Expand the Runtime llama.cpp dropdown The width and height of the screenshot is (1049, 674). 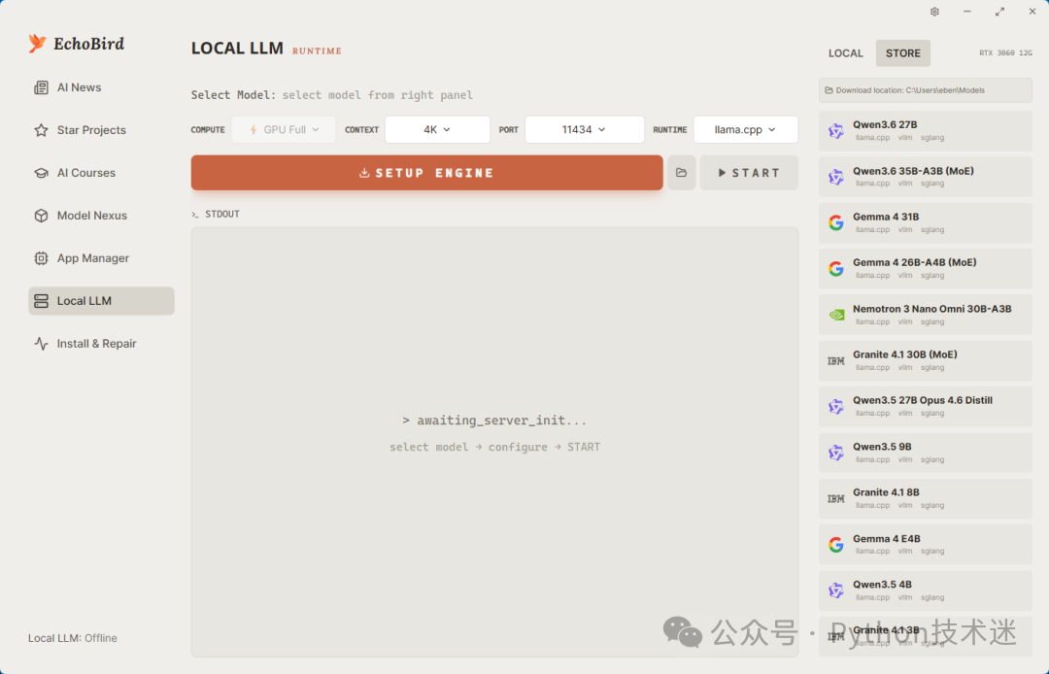[x=745, y=130]
